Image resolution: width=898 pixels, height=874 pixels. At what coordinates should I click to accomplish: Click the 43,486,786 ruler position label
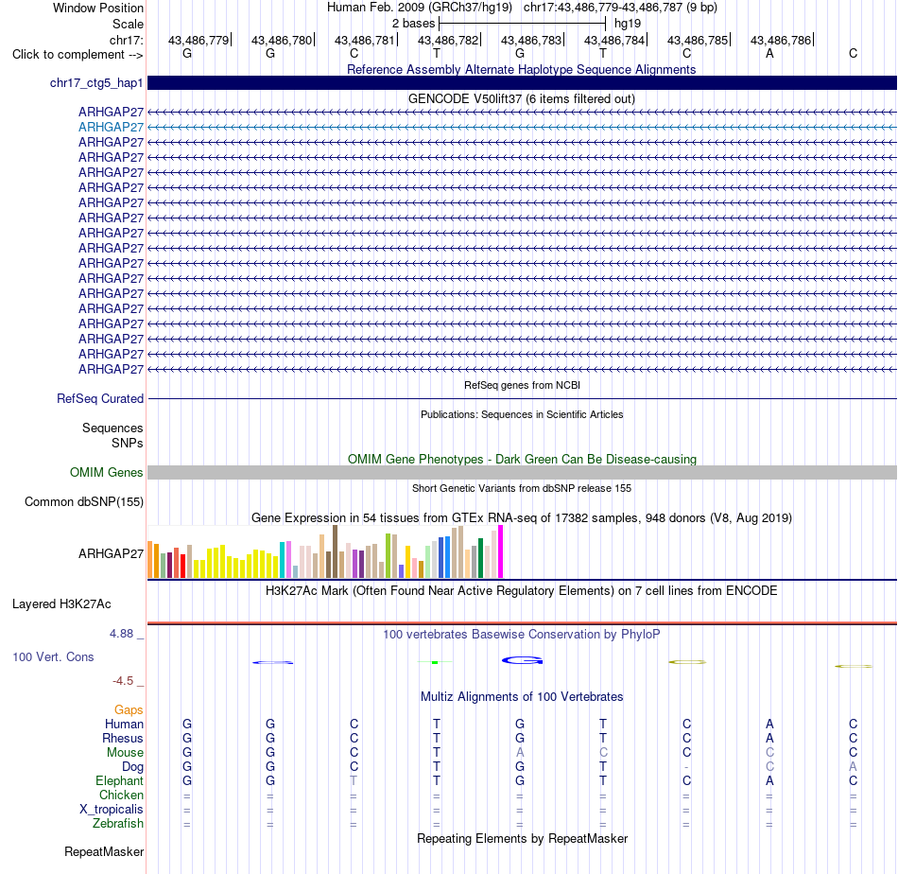pos(781,40)
